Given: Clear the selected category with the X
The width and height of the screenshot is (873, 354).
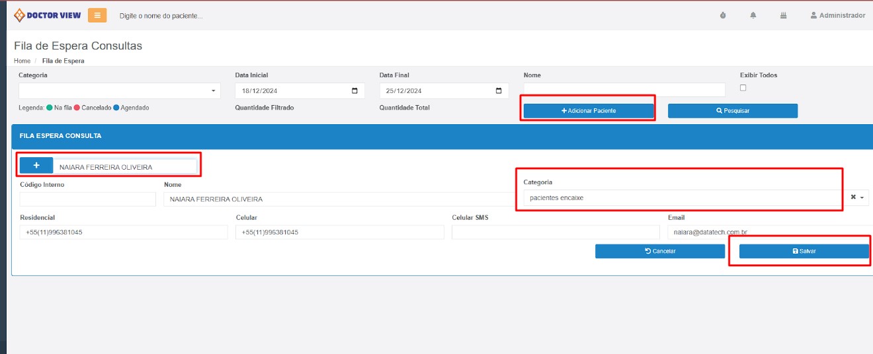Looking at the screenshot, I should pyautogui.click(x=853, y=197).
